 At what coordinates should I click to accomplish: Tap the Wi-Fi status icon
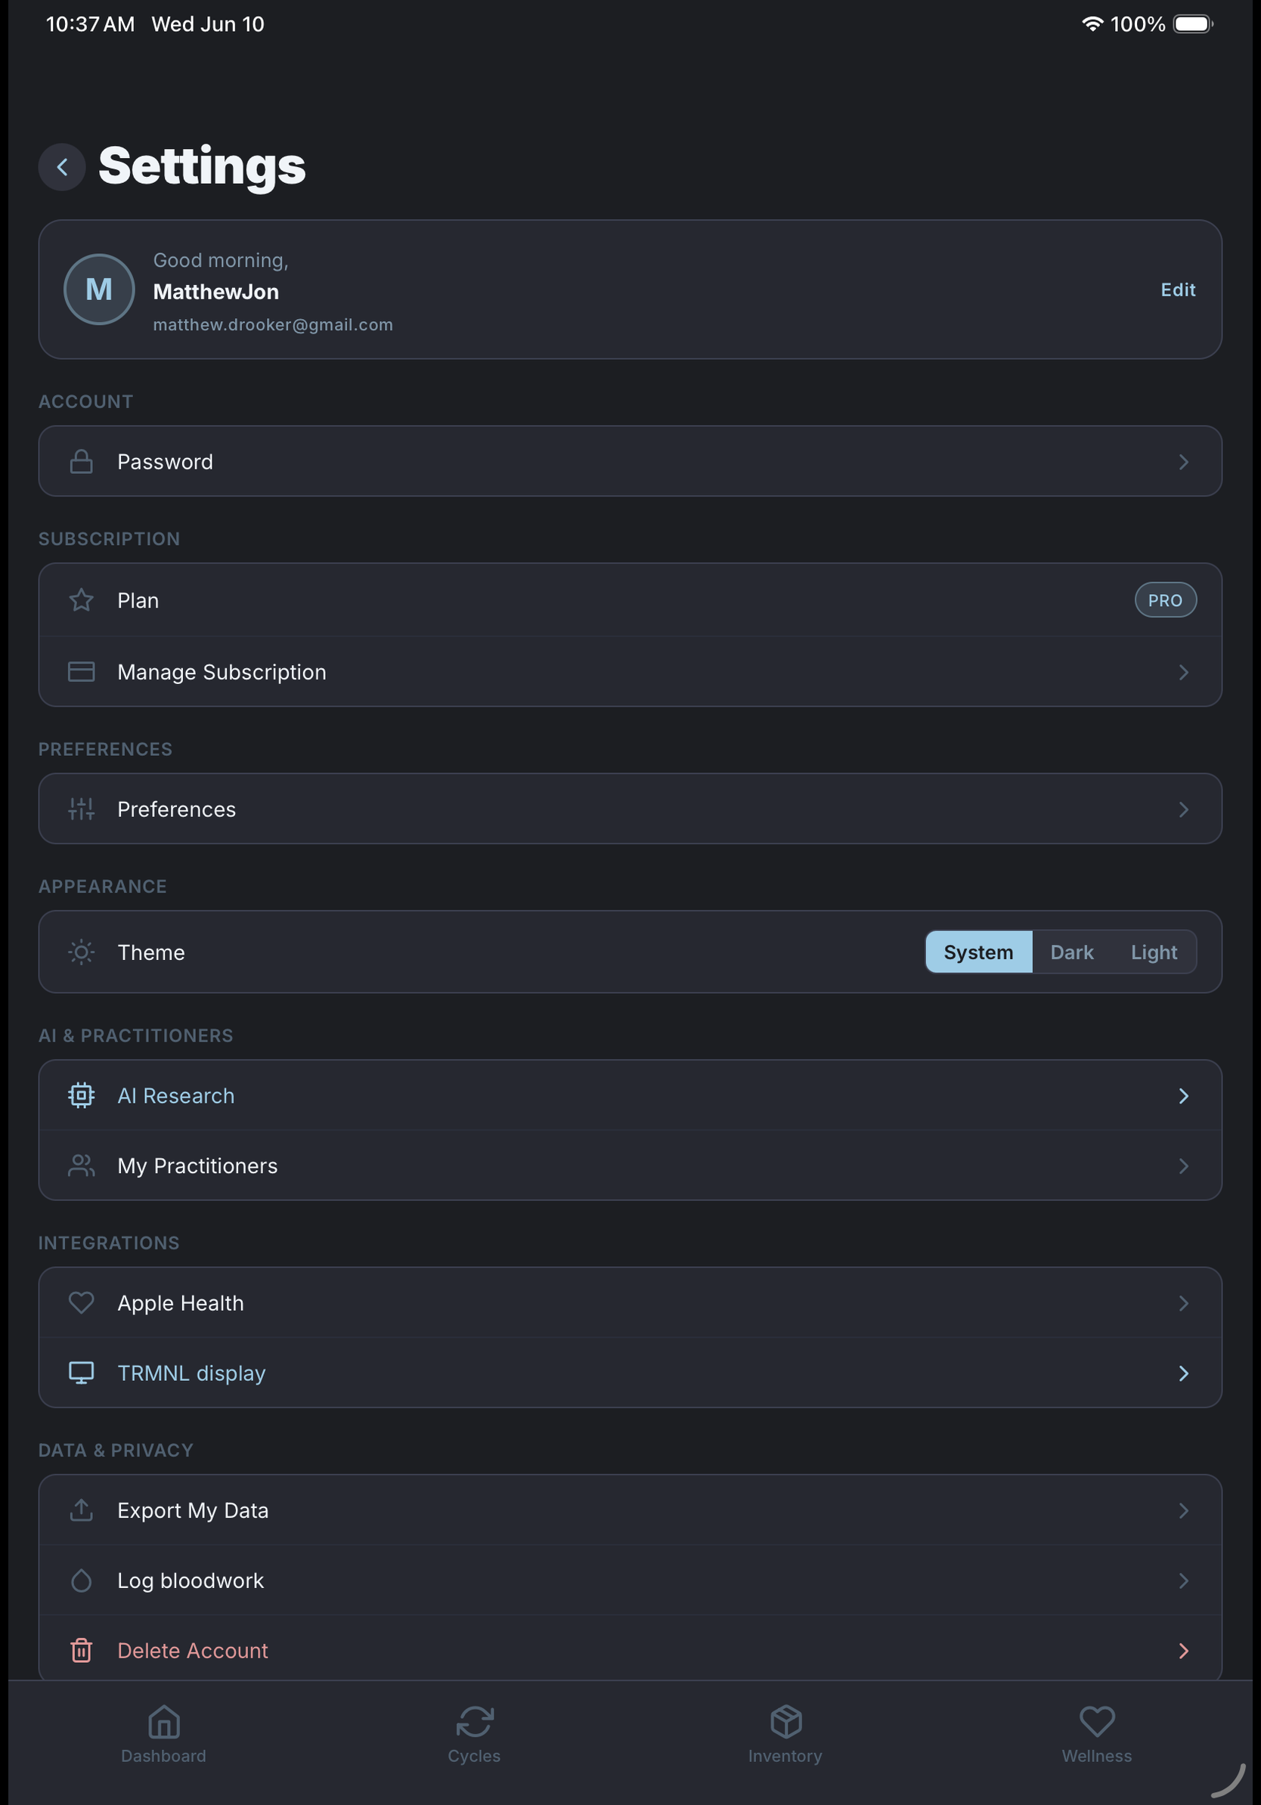pos(1092,23)
